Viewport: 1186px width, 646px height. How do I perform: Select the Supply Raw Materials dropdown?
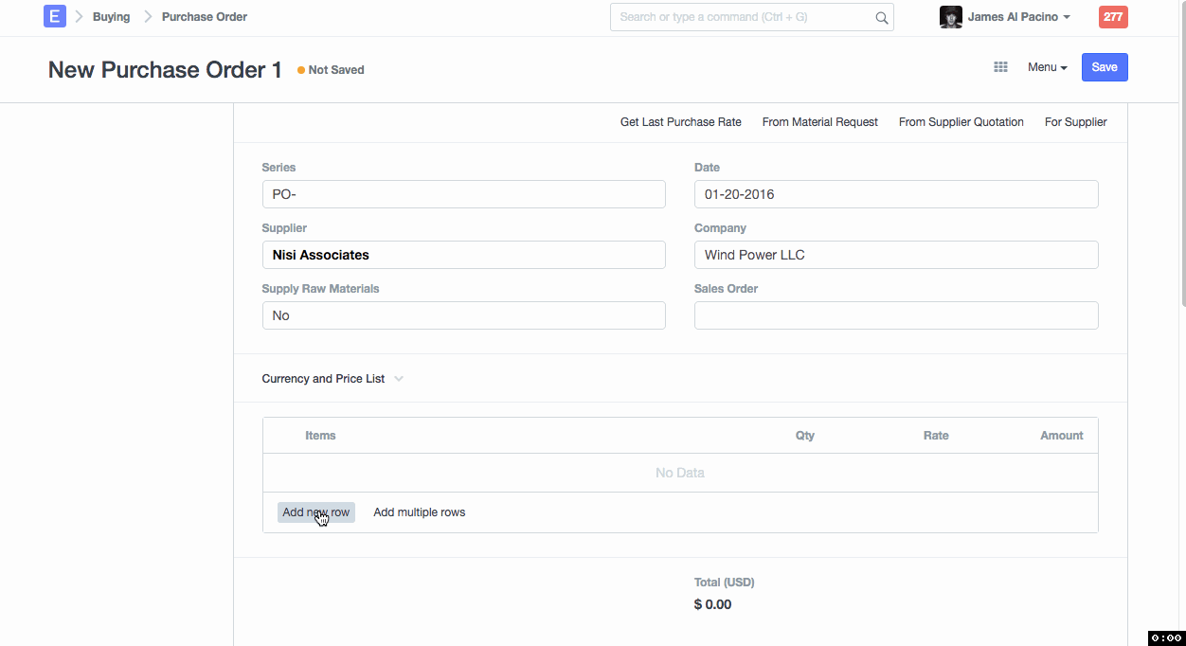pyautogui.click(x=463, y=315)
